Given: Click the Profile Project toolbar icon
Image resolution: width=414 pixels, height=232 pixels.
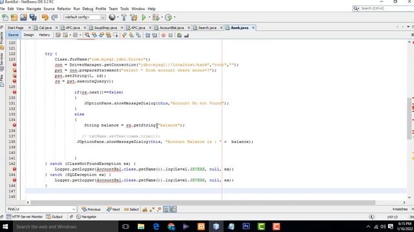Looking at the screenshot, I should coord(168,17).
